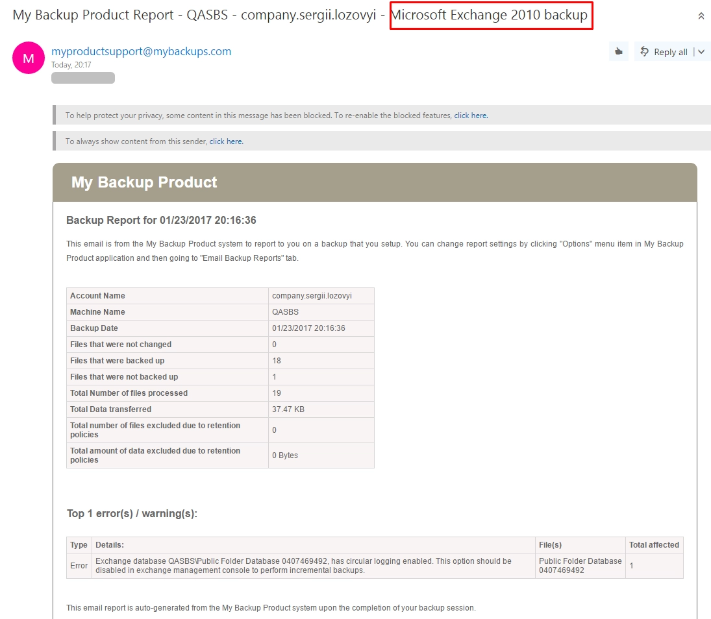Click the sender avatar M circle
The width and height of the screenshot is (711, 619).
pos(29,58)
